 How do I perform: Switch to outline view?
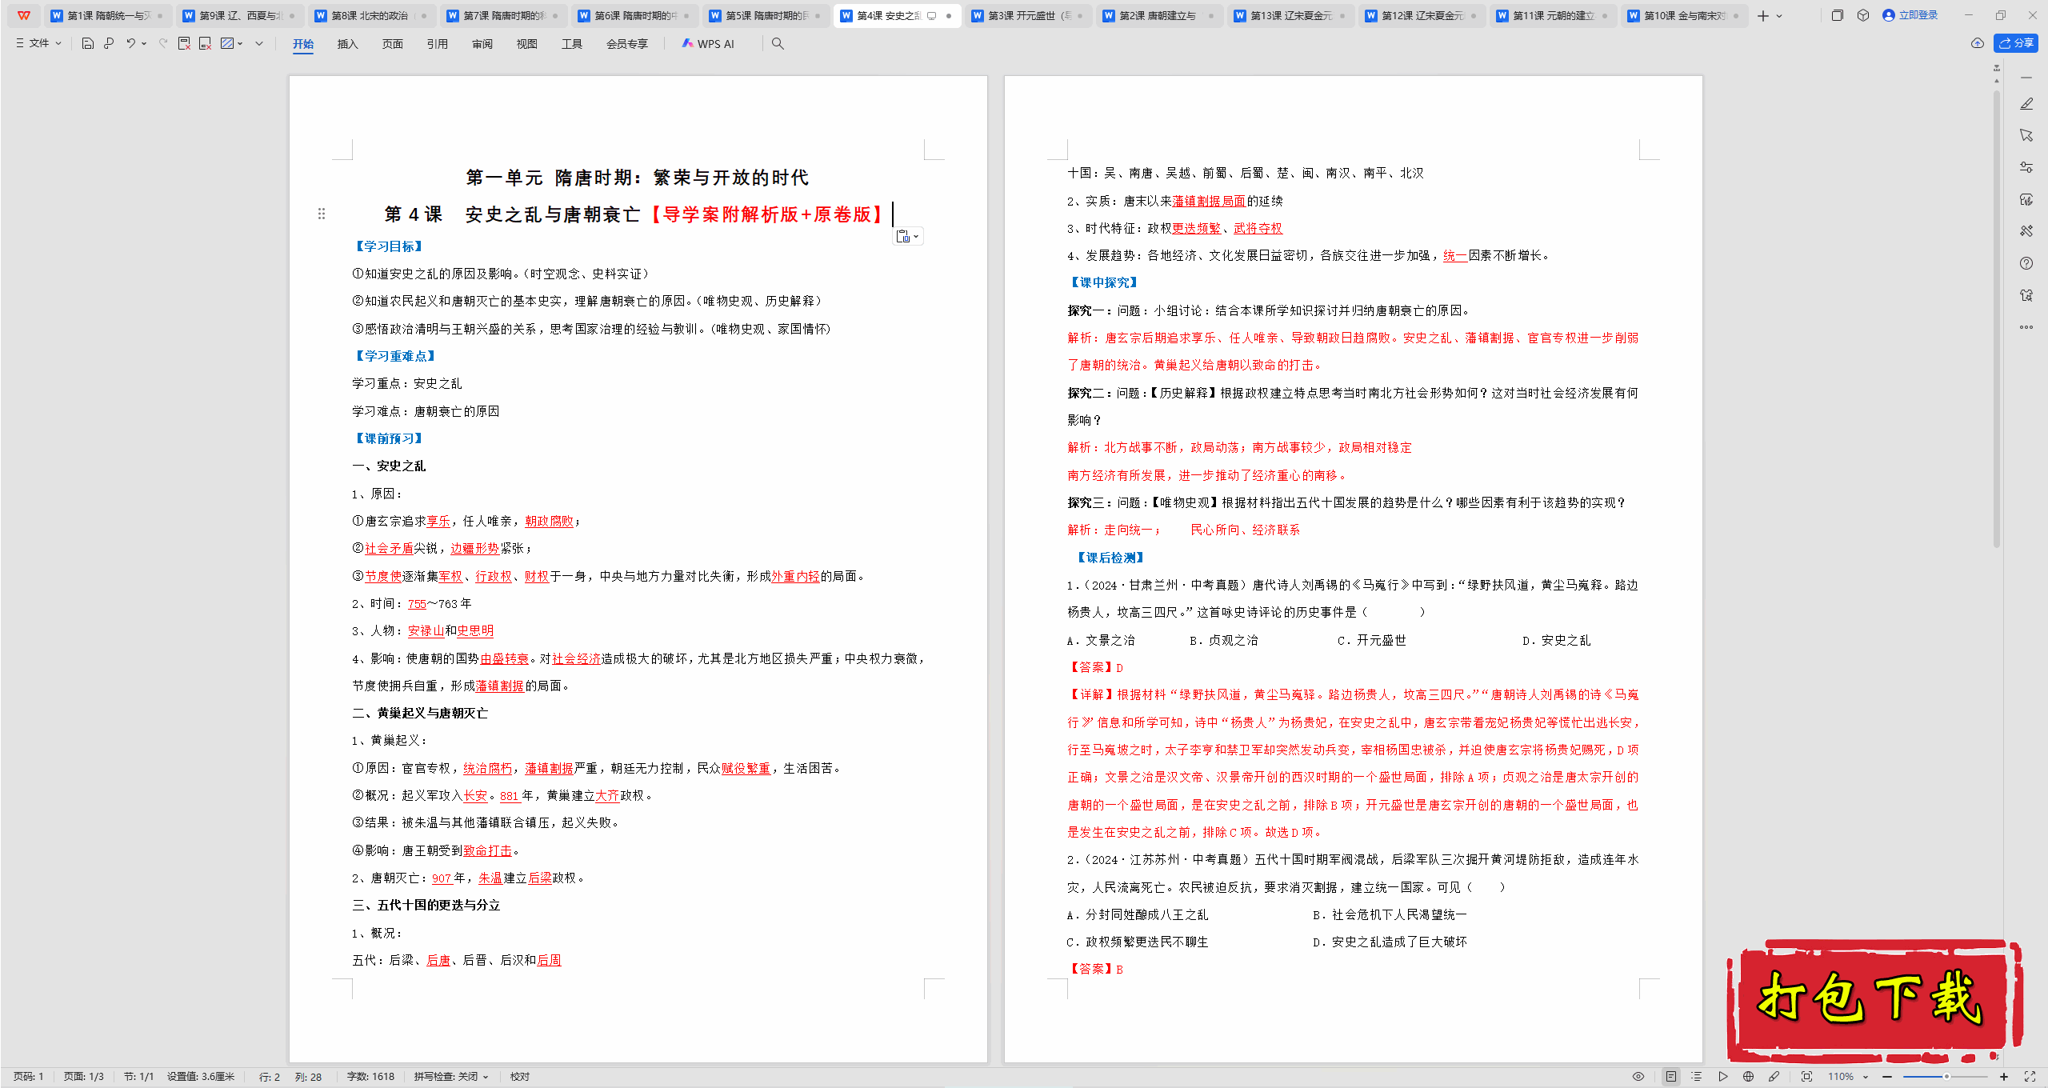point(1697,1077)
